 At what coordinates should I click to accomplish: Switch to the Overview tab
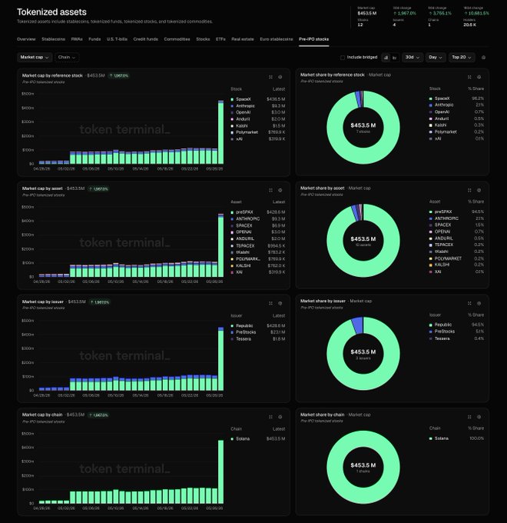click(26, 39)
